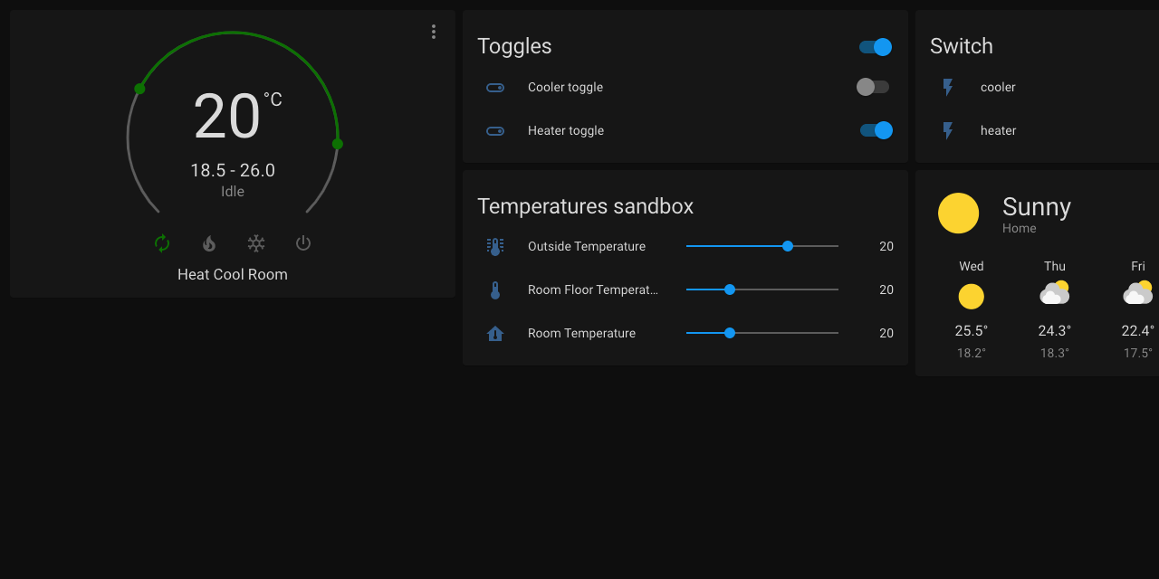This screenshot has height=579, width=1159.
Task: Click the Wed sunny forecast icon
Action: (x=972, y=297)
